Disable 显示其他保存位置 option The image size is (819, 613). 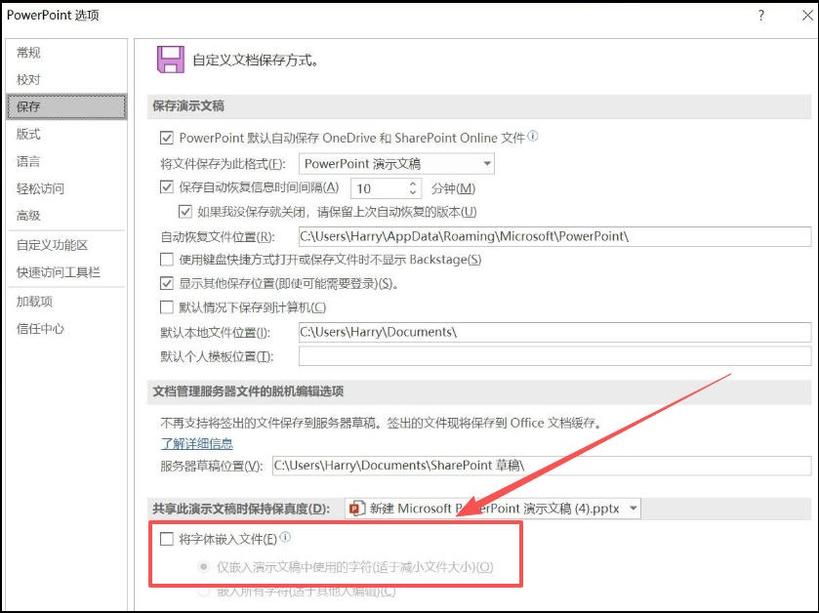(169, 282)
